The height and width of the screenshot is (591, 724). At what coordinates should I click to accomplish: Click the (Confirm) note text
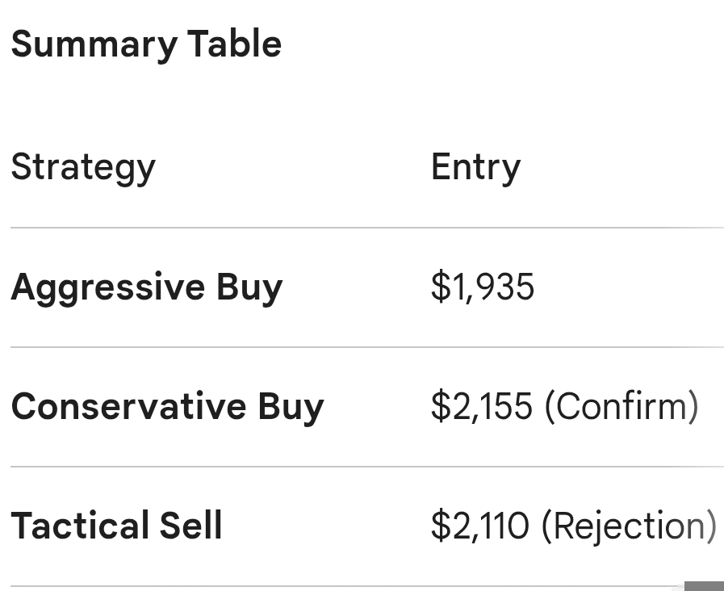coord(621,406)
